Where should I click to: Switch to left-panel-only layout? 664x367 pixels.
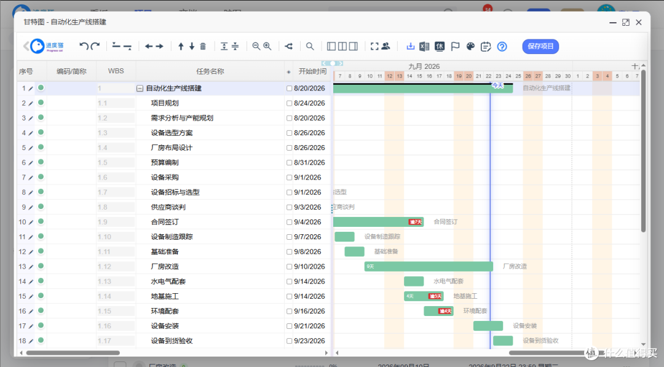coord(331,46)
